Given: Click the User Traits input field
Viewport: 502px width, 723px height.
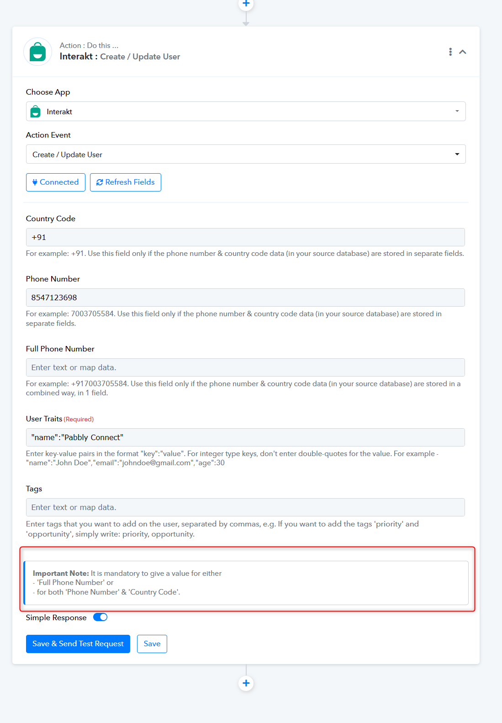Looking at the screenshot, I should pyautogui.click(x=245, y=437).
